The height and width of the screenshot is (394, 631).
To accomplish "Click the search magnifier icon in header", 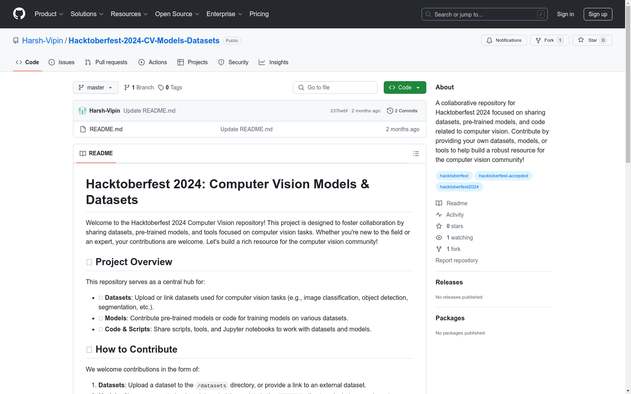I will pyautogui.click(x=428, y=14).
